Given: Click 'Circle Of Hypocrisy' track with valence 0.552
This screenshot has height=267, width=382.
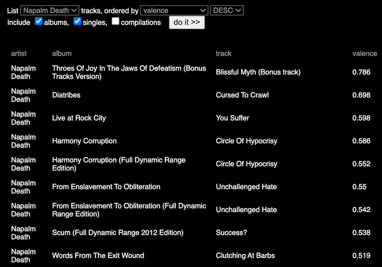Looking at the screenshot, I should (247, 164).
